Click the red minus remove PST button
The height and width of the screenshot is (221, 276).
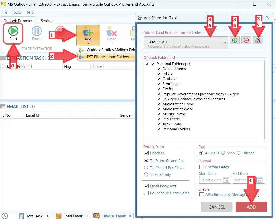(x=246, y=40)
